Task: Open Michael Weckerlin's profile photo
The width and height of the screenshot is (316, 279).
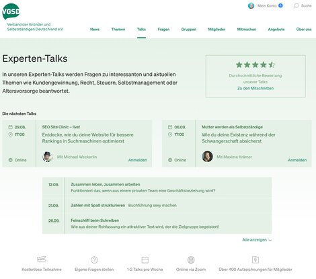Action: [47, 157]
